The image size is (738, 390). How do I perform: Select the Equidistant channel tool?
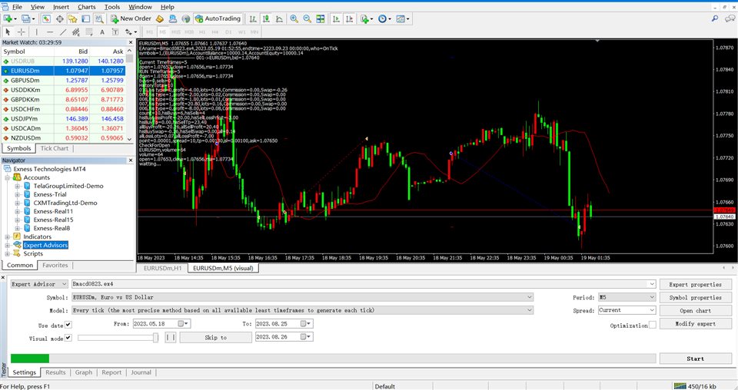coord(76,32)
